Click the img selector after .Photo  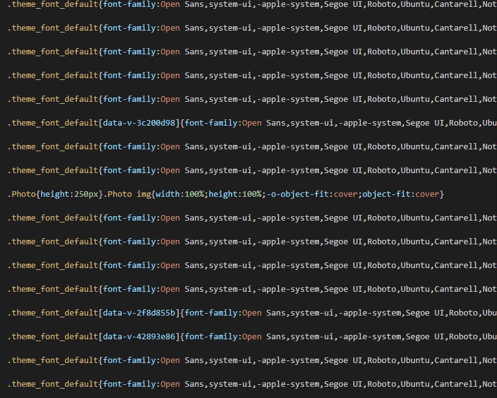[144, 194]
